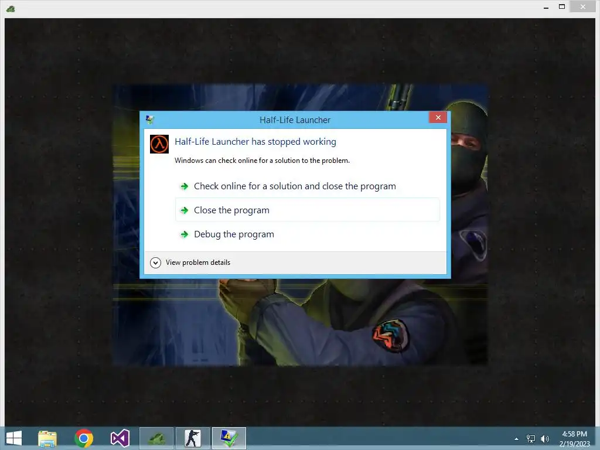Open the volume control tray icon
The height and width of the screenshot is (450, 600).
pos(545,438)
